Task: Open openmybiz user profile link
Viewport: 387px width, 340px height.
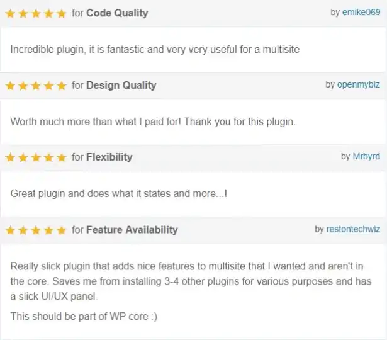Action: pos(359,85)
